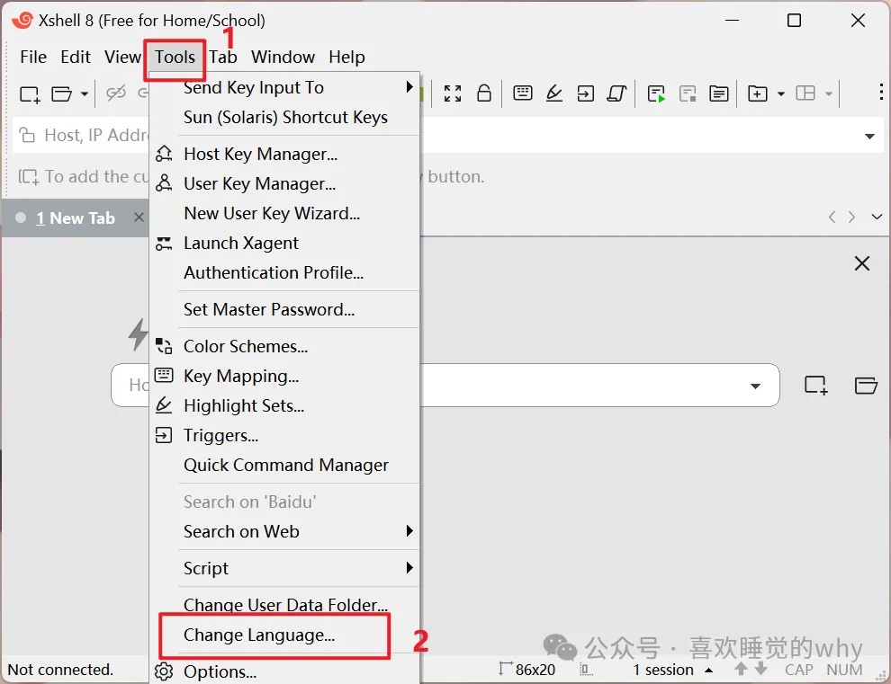This screenshot has width=891, height=684.
Task: Click the next tab right chevron
Action: point(851,217)
